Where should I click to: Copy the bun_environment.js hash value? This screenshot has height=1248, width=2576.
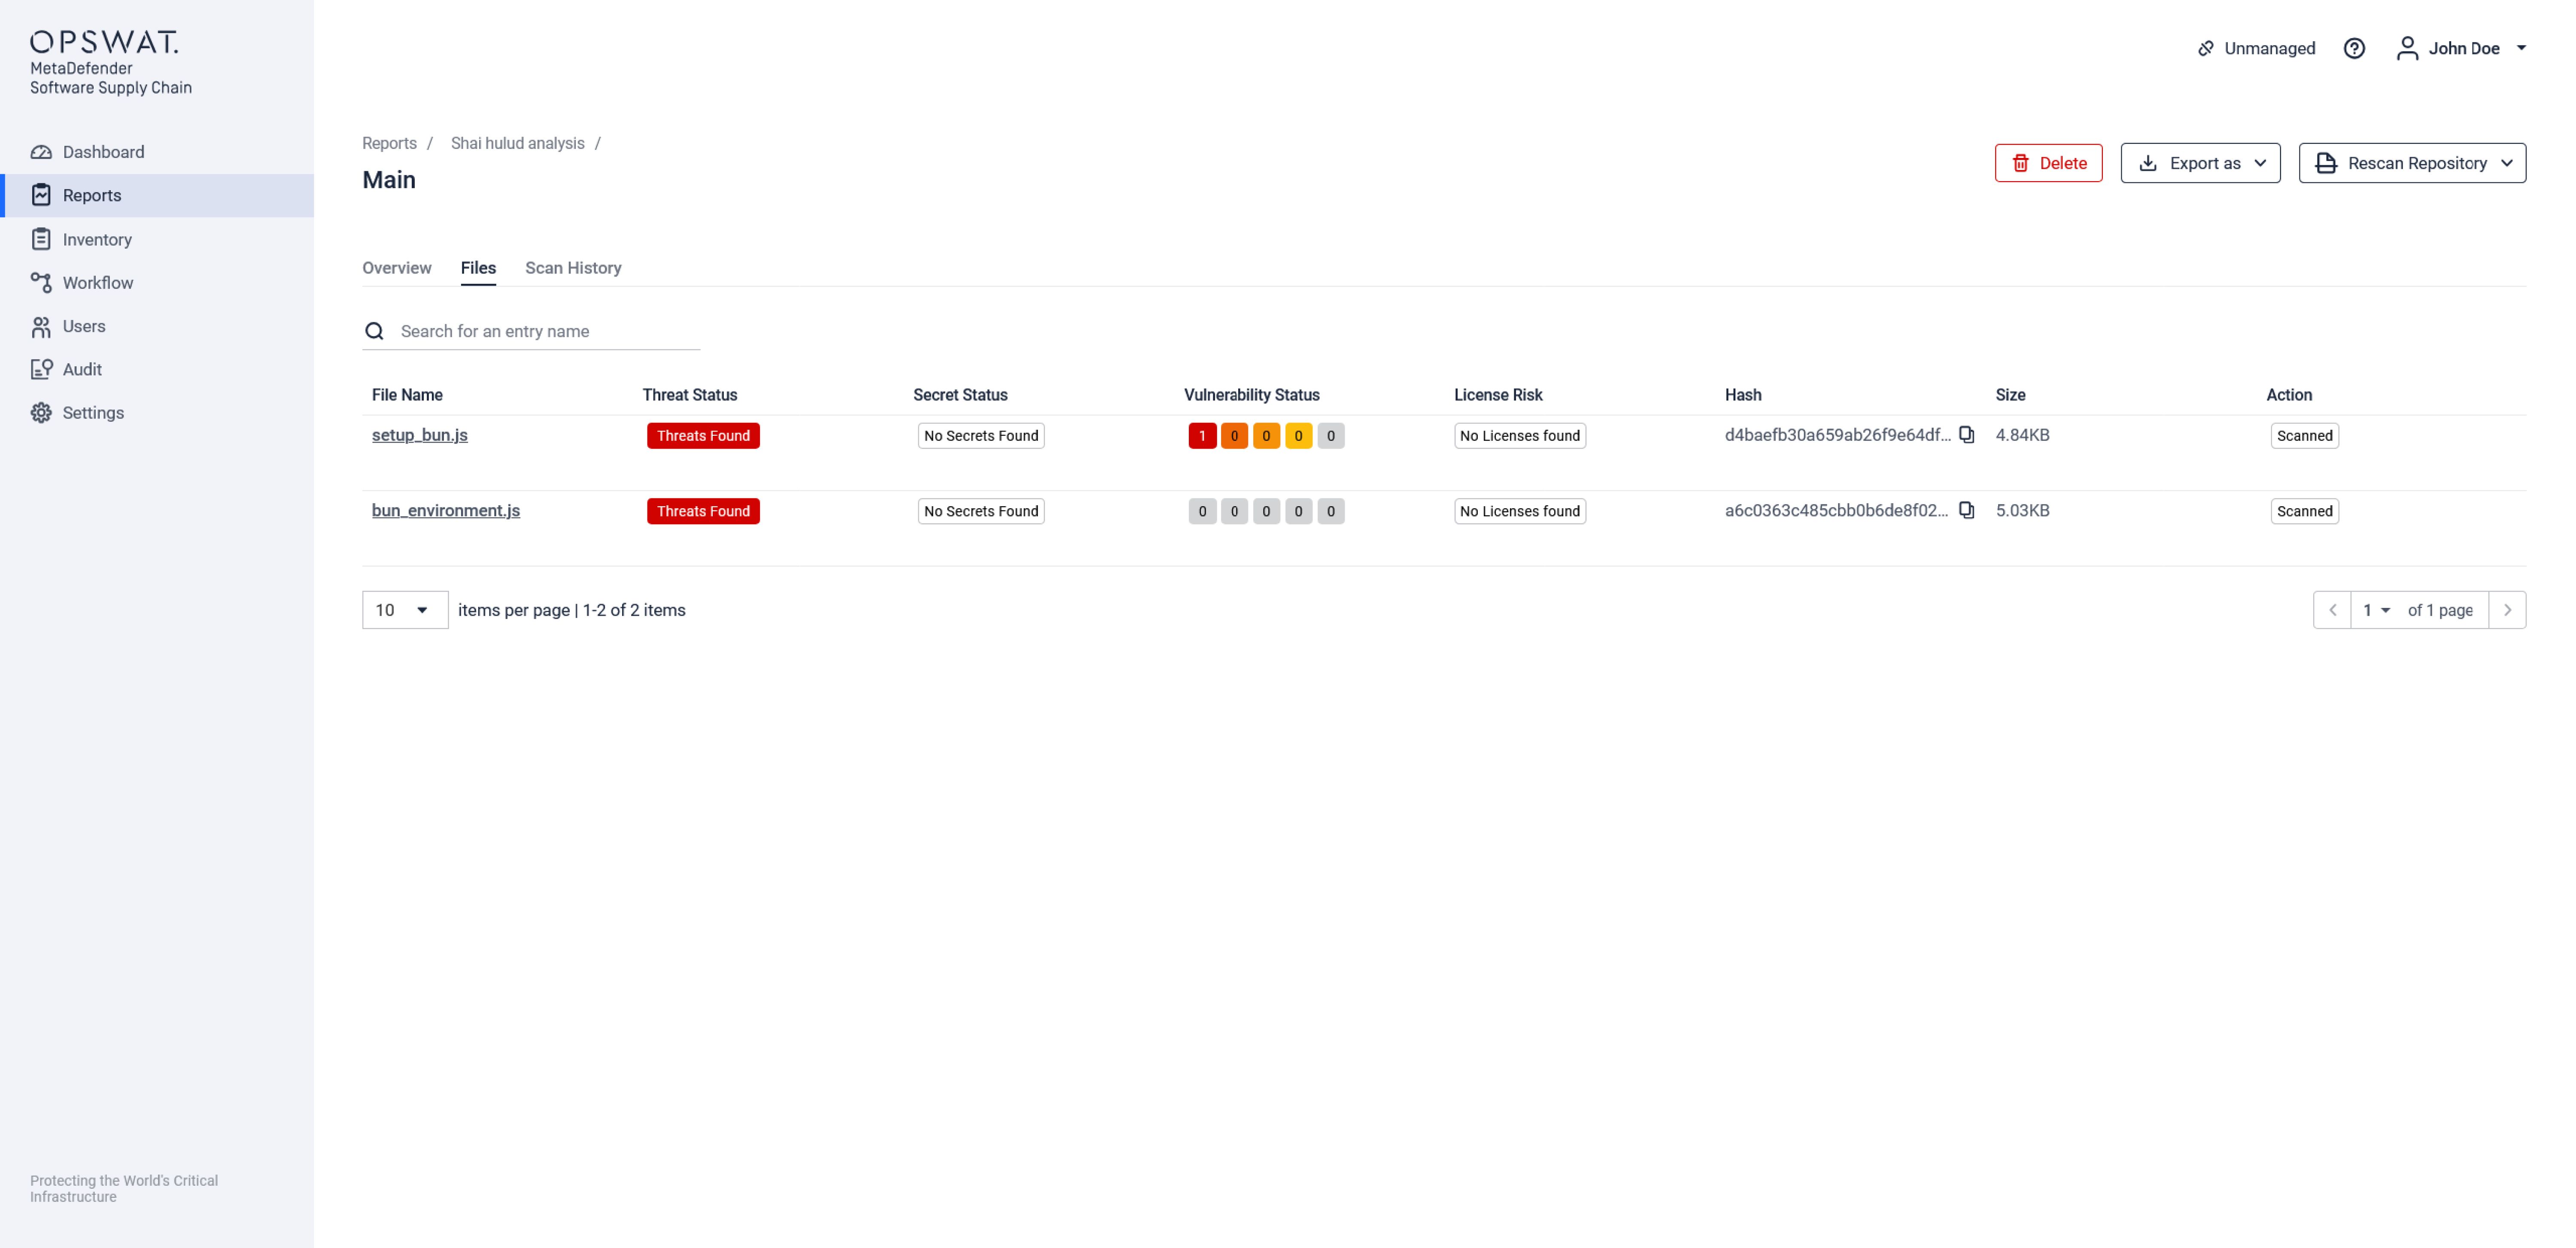(x=1966, y=510)
